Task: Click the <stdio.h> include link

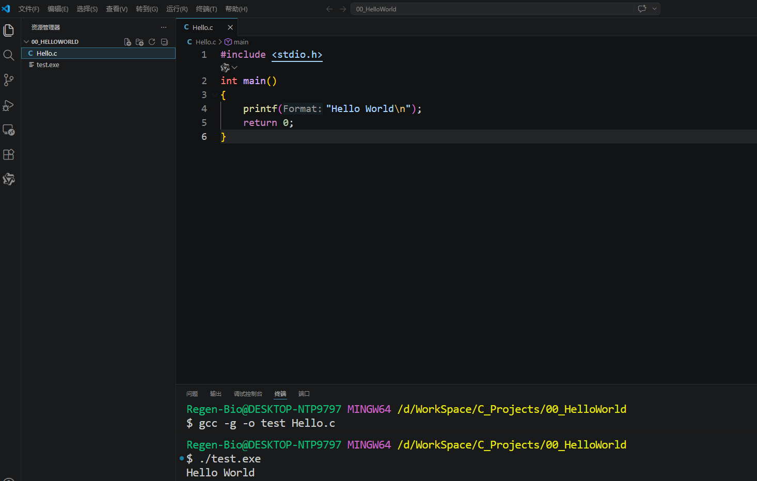Action: pos(297,55)
